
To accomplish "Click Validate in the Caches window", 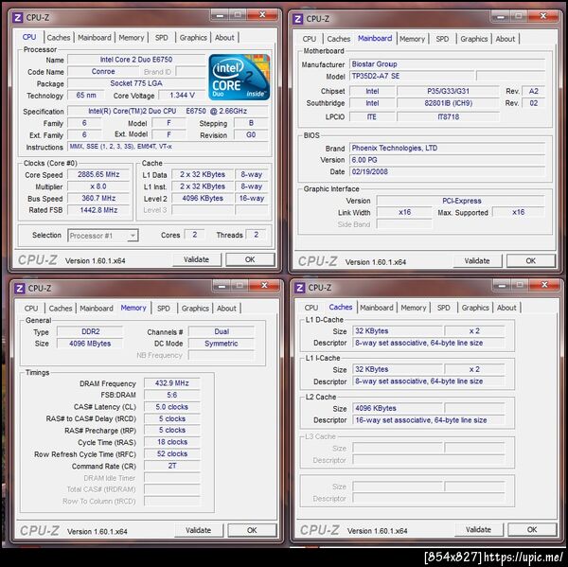I will click(478, 529).
